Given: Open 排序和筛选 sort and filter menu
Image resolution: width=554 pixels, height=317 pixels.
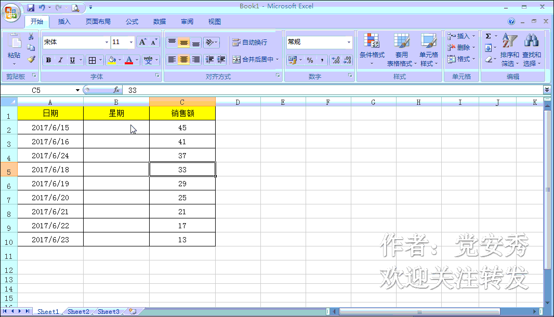Looking at the screenshot, I should click(x=509, y=50).
